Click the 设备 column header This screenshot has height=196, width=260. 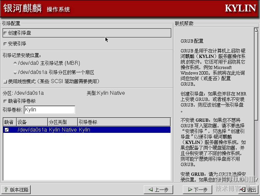(x=32, y=122)
